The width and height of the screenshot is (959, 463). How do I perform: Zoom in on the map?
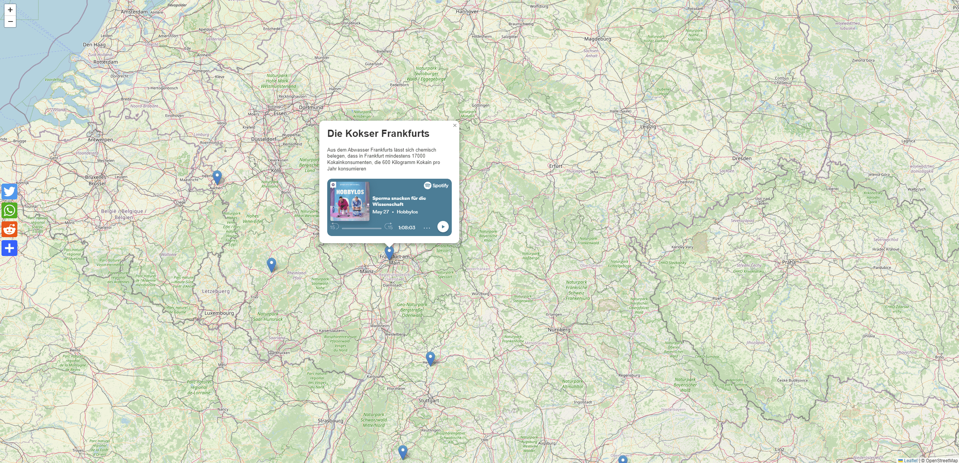coord(10,10)
